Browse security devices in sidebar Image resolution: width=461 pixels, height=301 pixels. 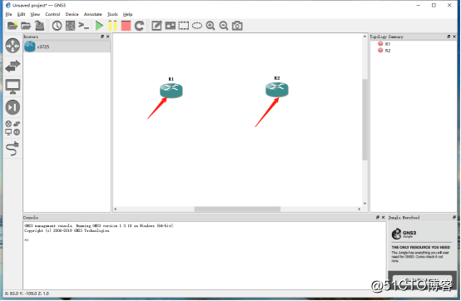[12, 107]
